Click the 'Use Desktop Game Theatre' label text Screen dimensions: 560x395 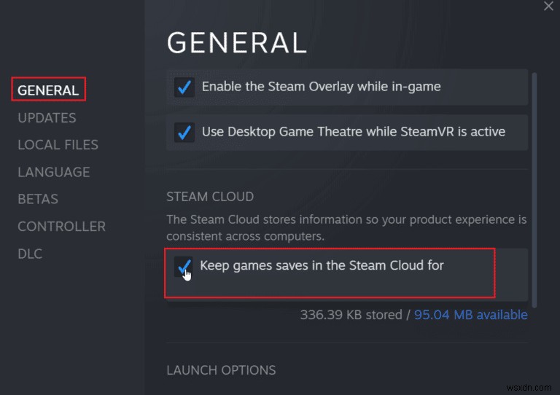click(x=353, y=132)
